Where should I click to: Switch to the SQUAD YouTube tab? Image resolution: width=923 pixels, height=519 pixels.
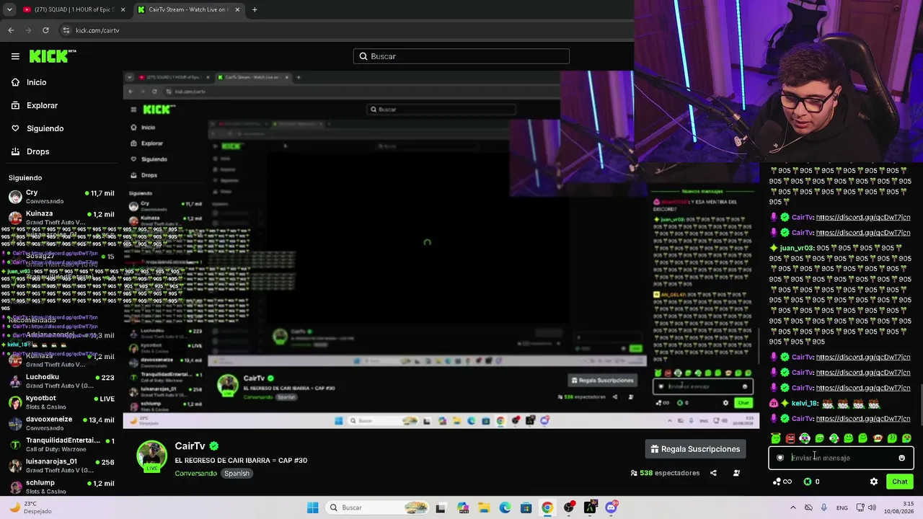pyautogui.click(x=72, y=9)
